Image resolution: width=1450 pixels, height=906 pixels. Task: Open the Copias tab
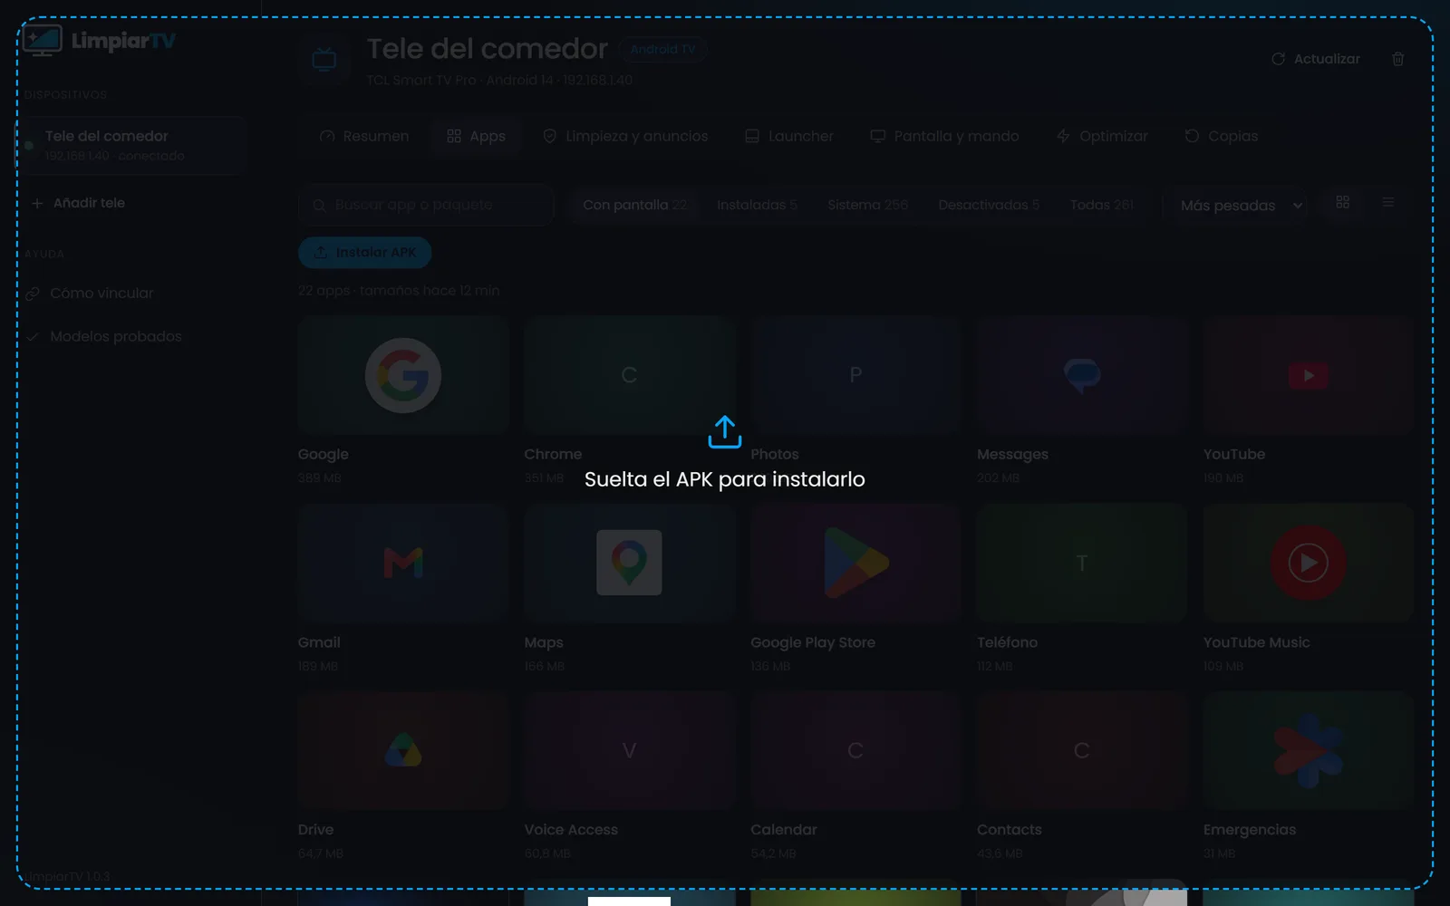1221,136
